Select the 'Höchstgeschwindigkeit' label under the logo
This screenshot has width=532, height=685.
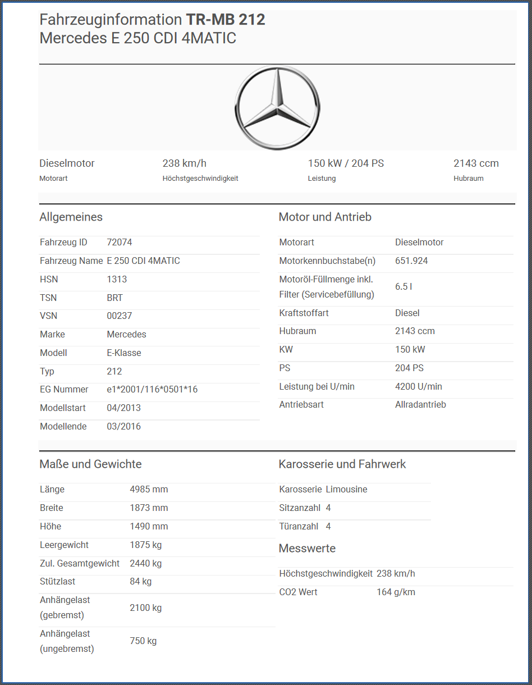[200, 179]
